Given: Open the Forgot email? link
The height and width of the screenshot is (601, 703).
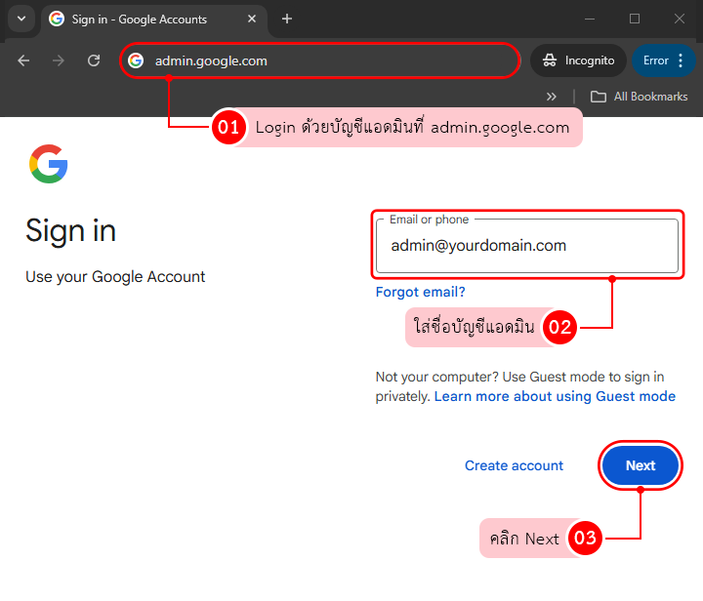Looking at the screenshot, I should [420, 292].
